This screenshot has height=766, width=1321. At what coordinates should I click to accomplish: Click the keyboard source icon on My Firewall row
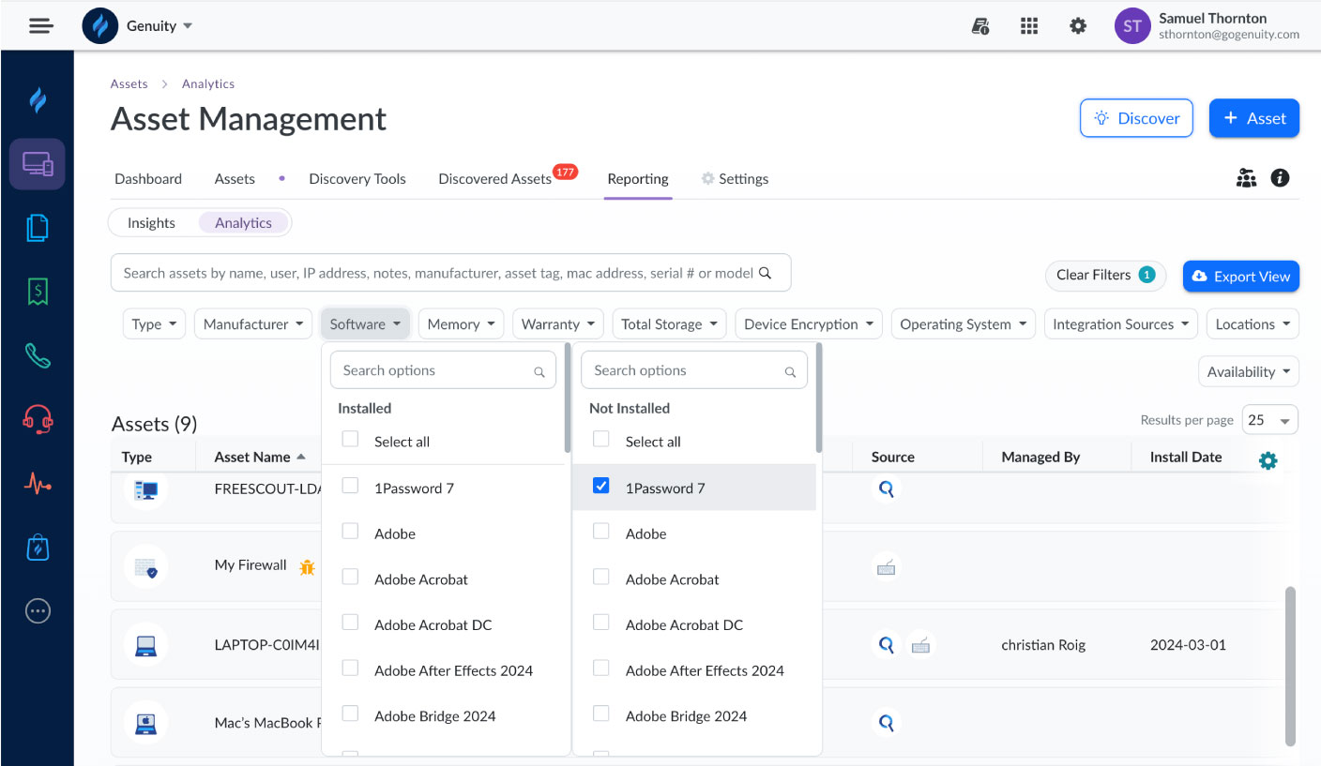click(x=886, y=567)
